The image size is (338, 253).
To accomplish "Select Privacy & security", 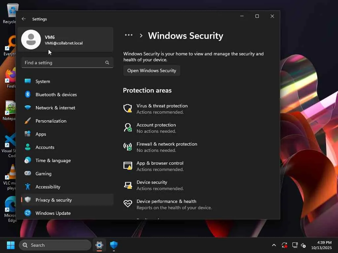I will coord(67,200).
